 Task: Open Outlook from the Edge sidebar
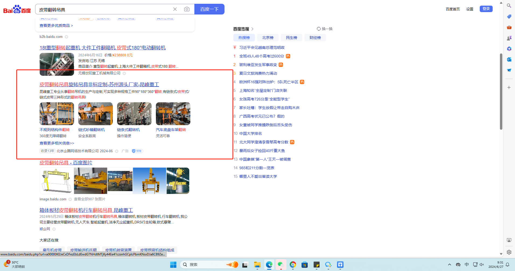point(509,59)
